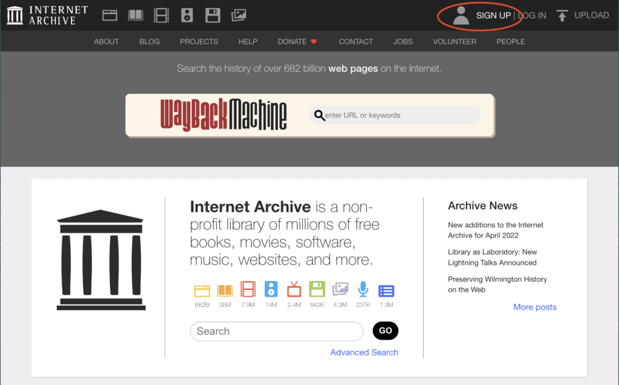Select the blue audio icon labeled 14M
The height and width of the screenshot is (385, 619).
pos(271,290)
